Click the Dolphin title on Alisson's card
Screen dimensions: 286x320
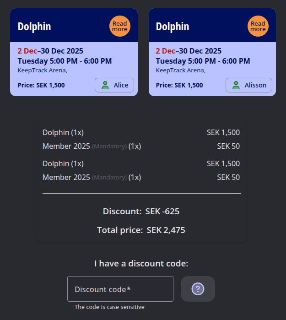(x=173, y=27)
